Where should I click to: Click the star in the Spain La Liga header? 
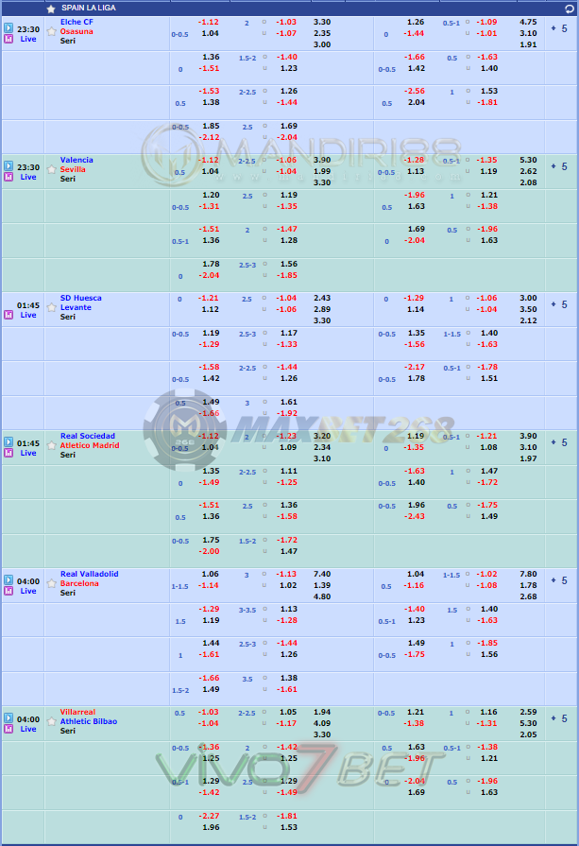[x=51, y=9]
